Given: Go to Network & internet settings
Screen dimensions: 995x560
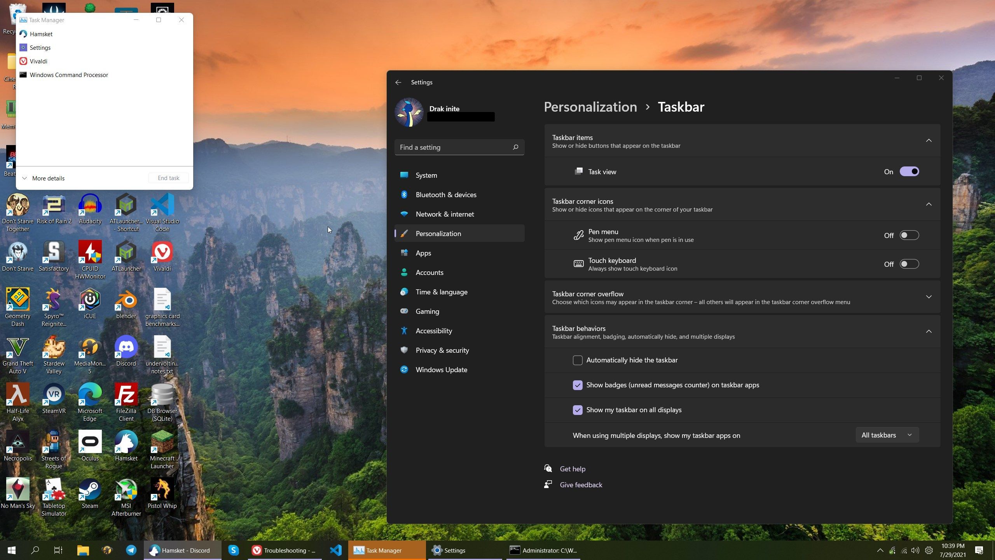Looking at the screenshot, I should (459, 214).
